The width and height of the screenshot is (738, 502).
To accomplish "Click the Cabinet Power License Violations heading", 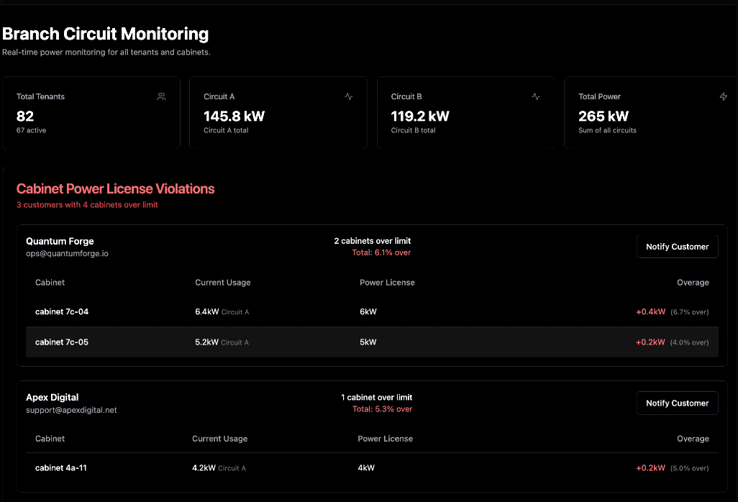I will [x=116, y=188].
